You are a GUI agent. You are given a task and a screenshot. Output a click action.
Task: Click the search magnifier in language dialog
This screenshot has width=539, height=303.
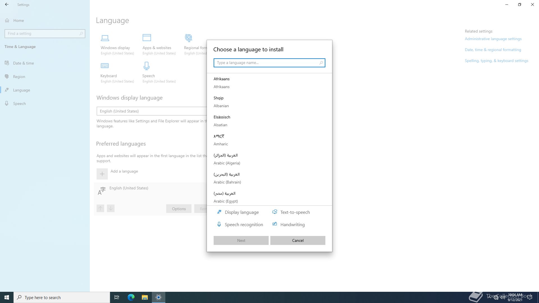tap(321, 63)
